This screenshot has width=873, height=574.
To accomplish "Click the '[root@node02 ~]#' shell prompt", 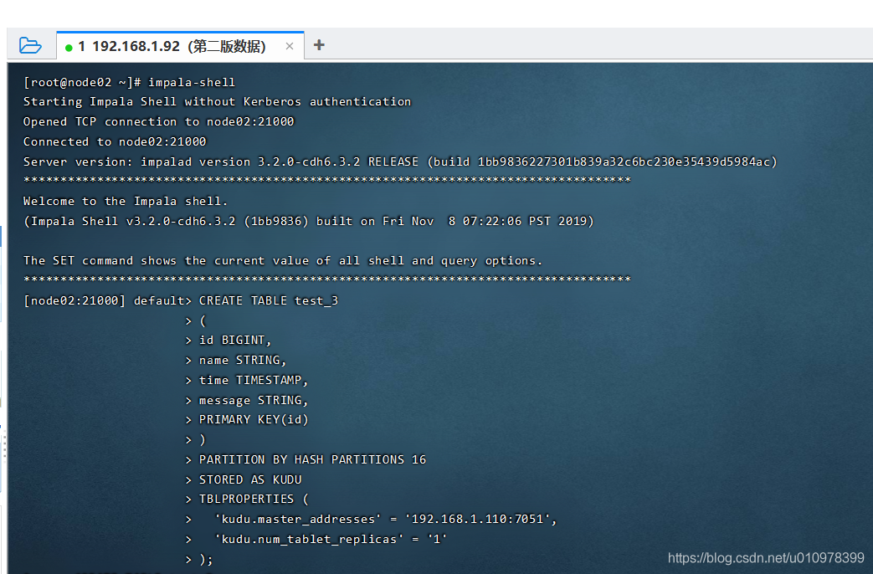I will (82, 82).
